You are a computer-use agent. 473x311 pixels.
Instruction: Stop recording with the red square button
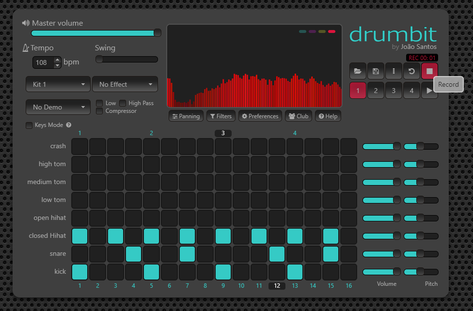[429, 71]
